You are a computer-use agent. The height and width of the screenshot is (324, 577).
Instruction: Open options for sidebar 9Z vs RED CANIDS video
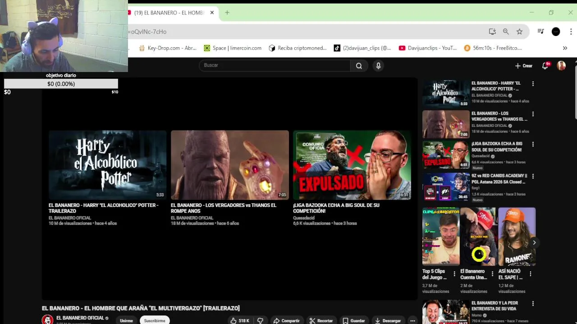pos(533,176)
